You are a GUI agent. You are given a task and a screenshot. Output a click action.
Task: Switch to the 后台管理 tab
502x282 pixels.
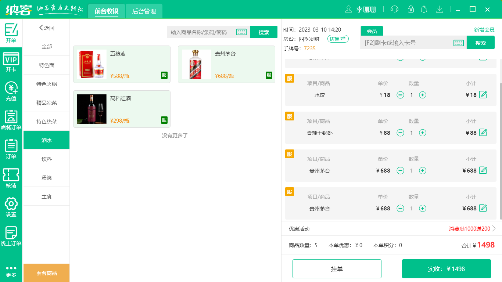pyautogui.click(x=144, y=11)
